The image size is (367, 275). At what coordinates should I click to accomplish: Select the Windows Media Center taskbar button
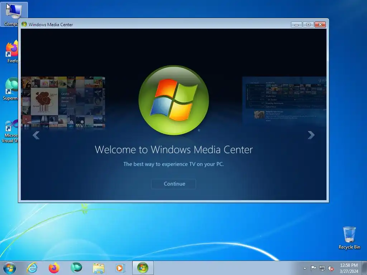[x=143, y=268]
